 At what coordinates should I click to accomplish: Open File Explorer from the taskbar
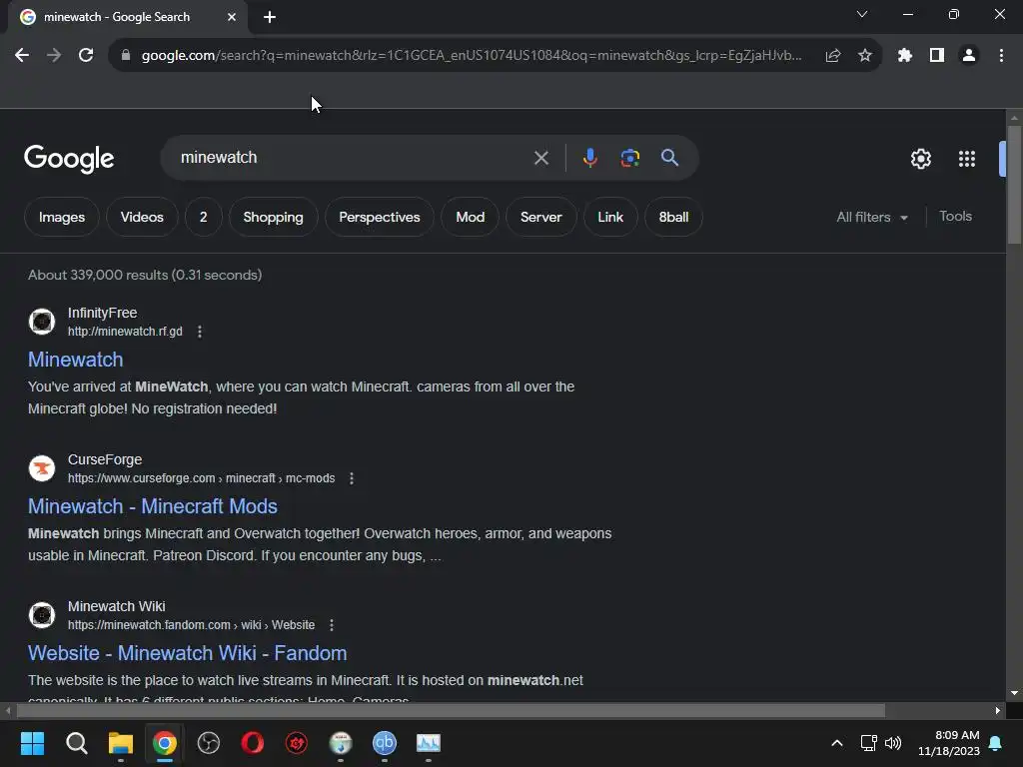click(121, 743)
